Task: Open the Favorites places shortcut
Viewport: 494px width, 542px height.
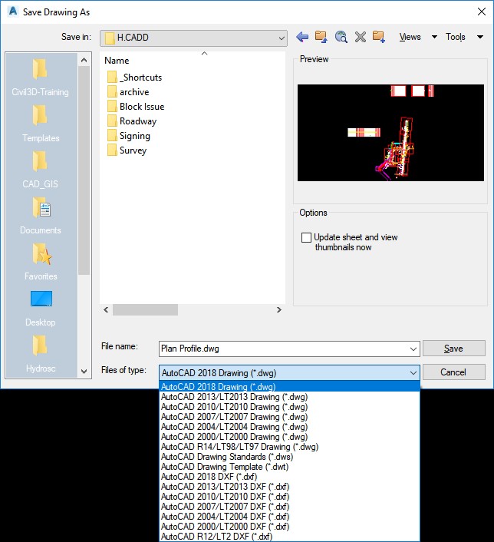Action: [40, 262]
